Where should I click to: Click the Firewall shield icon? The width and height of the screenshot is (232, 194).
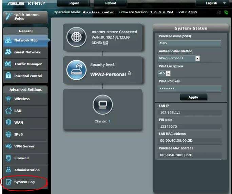(8, 158)
